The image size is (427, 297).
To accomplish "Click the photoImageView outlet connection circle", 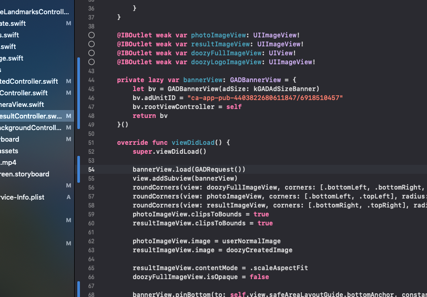I will point(91,35).
